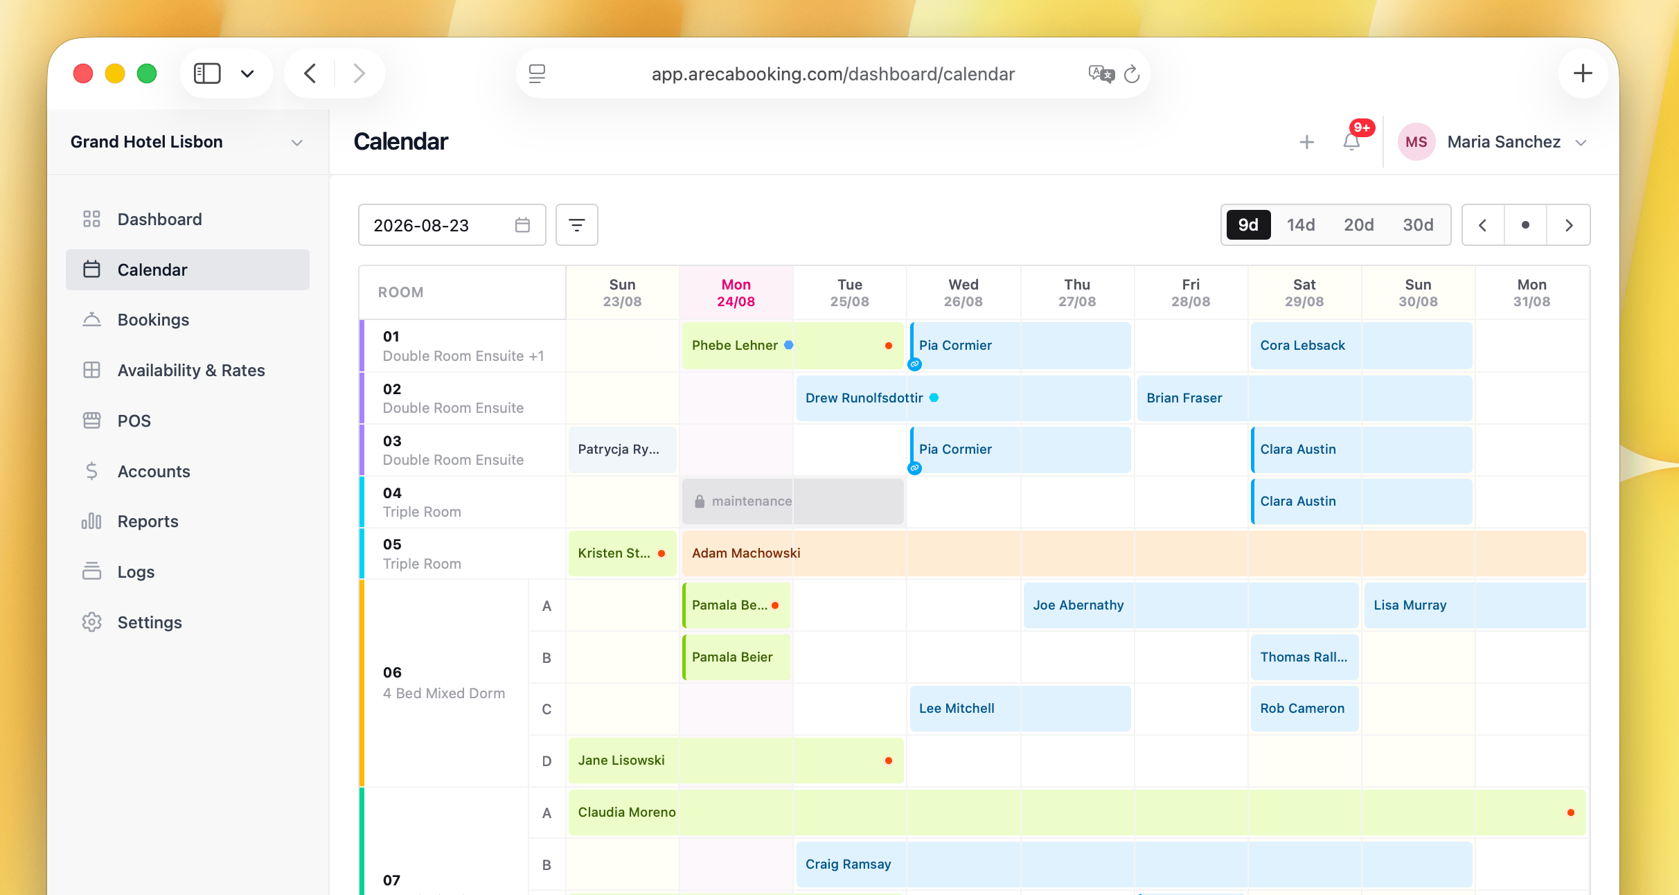Screen dimensions: 1679x895
Task: Click the browser translate icon
Action: pyautogui.click(x=1101, y=73)
